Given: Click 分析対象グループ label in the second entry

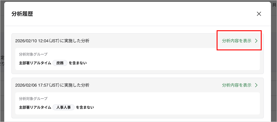Looking at the screenshot, I should coord(33,99).
